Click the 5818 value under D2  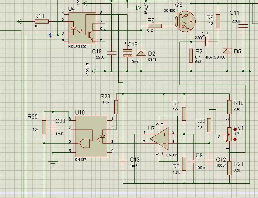(152, 60)
